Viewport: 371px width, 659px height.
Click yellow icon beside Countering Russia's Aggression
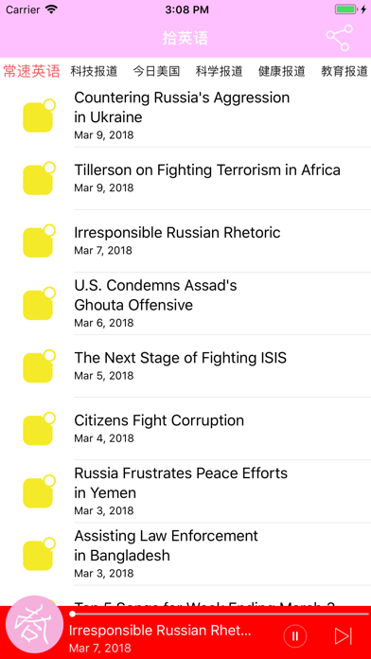[x=39, y=116]
